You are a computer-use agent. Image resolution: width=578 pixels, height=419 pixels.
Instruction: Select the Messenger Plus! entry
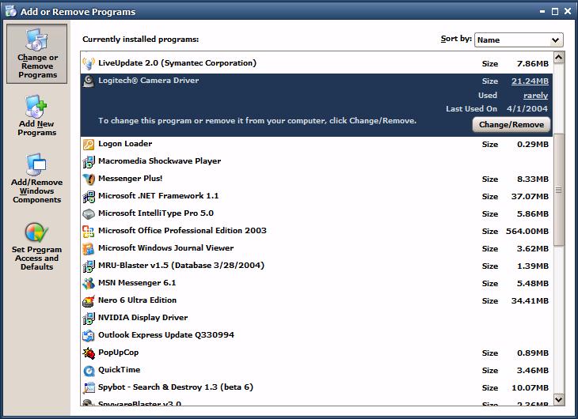tap(316, 179)
